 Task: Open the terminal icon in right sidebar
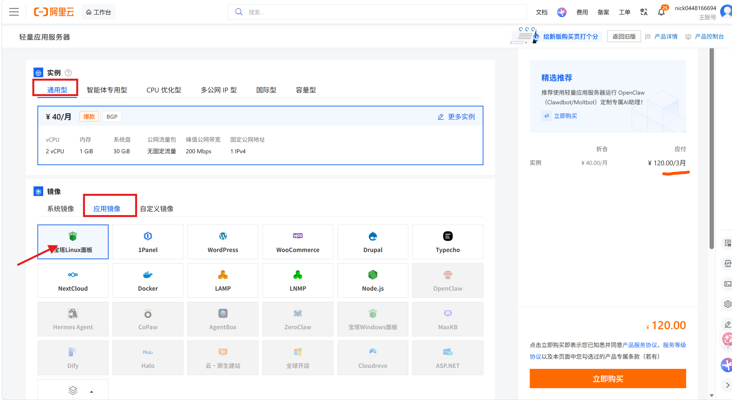pos(727,284)
